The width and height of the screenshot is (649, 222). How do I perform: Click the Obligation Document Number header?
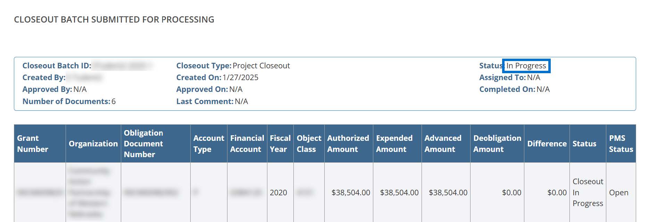tap(143, 144)
